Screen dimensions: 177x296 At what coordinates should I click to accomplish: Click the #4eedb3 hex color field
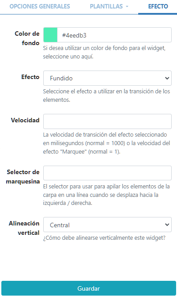tap(114, 35)
